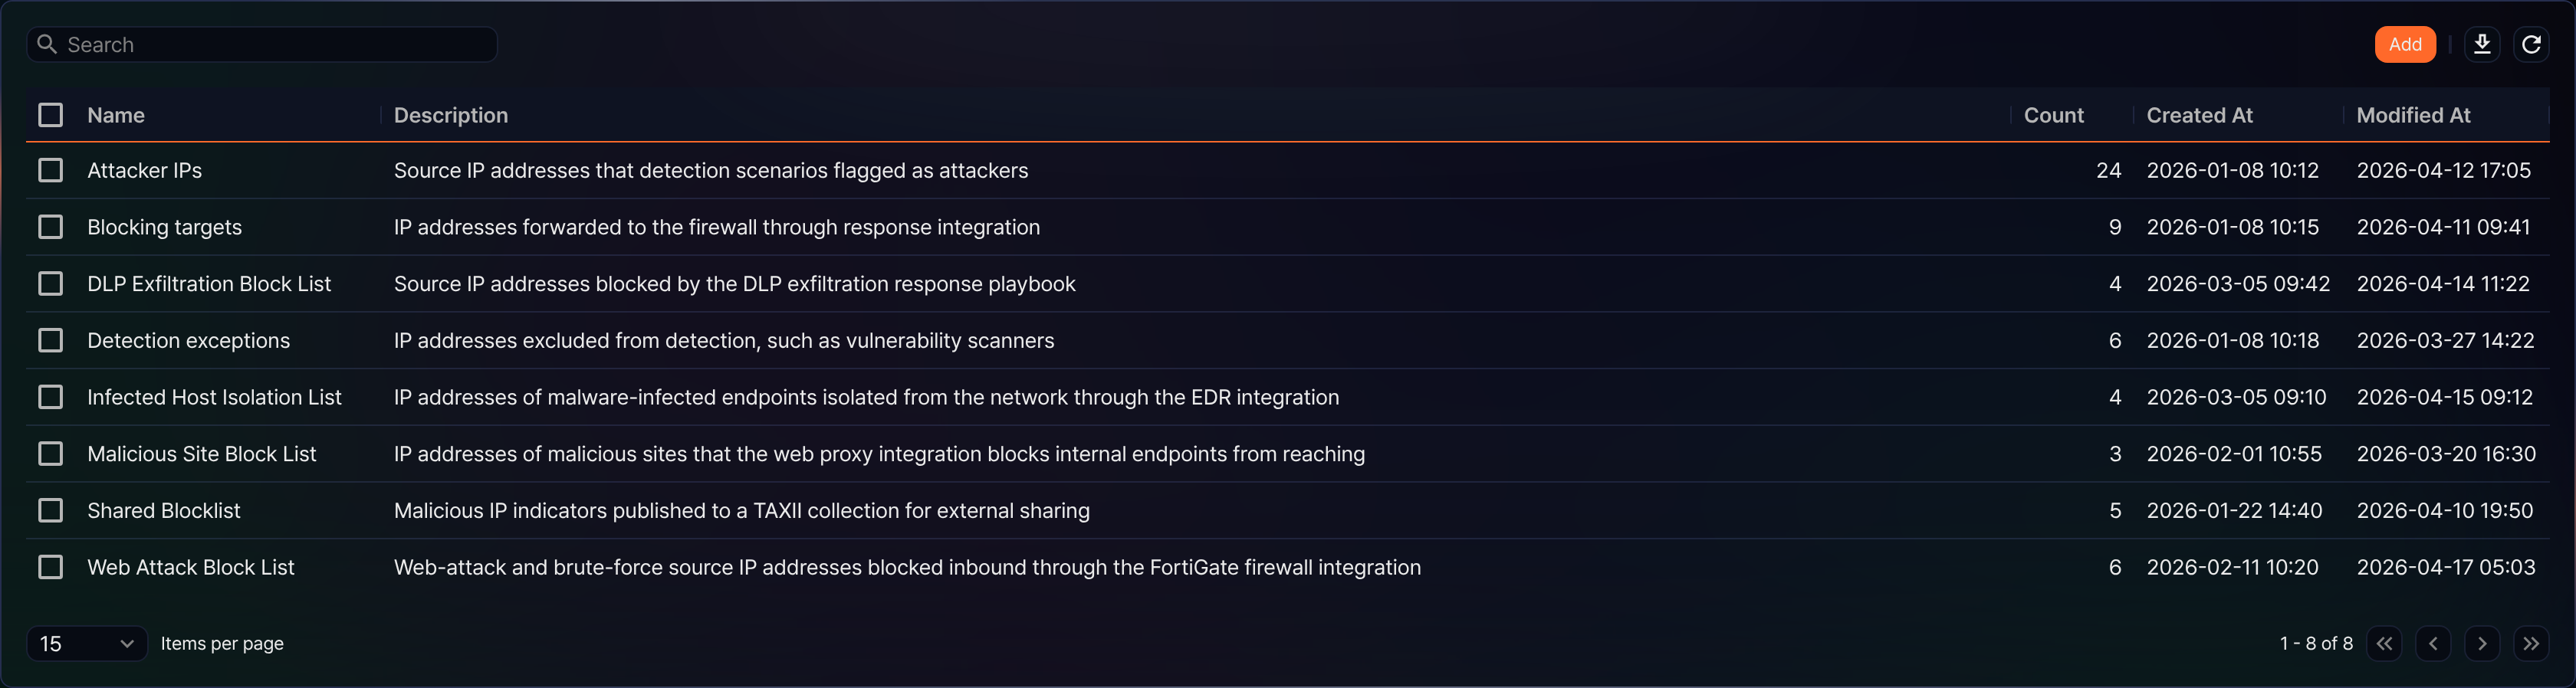Viewport: 2576px width, 688px height.
Task: Sort by the Count column header
Action: click(x=2053, y=115)
